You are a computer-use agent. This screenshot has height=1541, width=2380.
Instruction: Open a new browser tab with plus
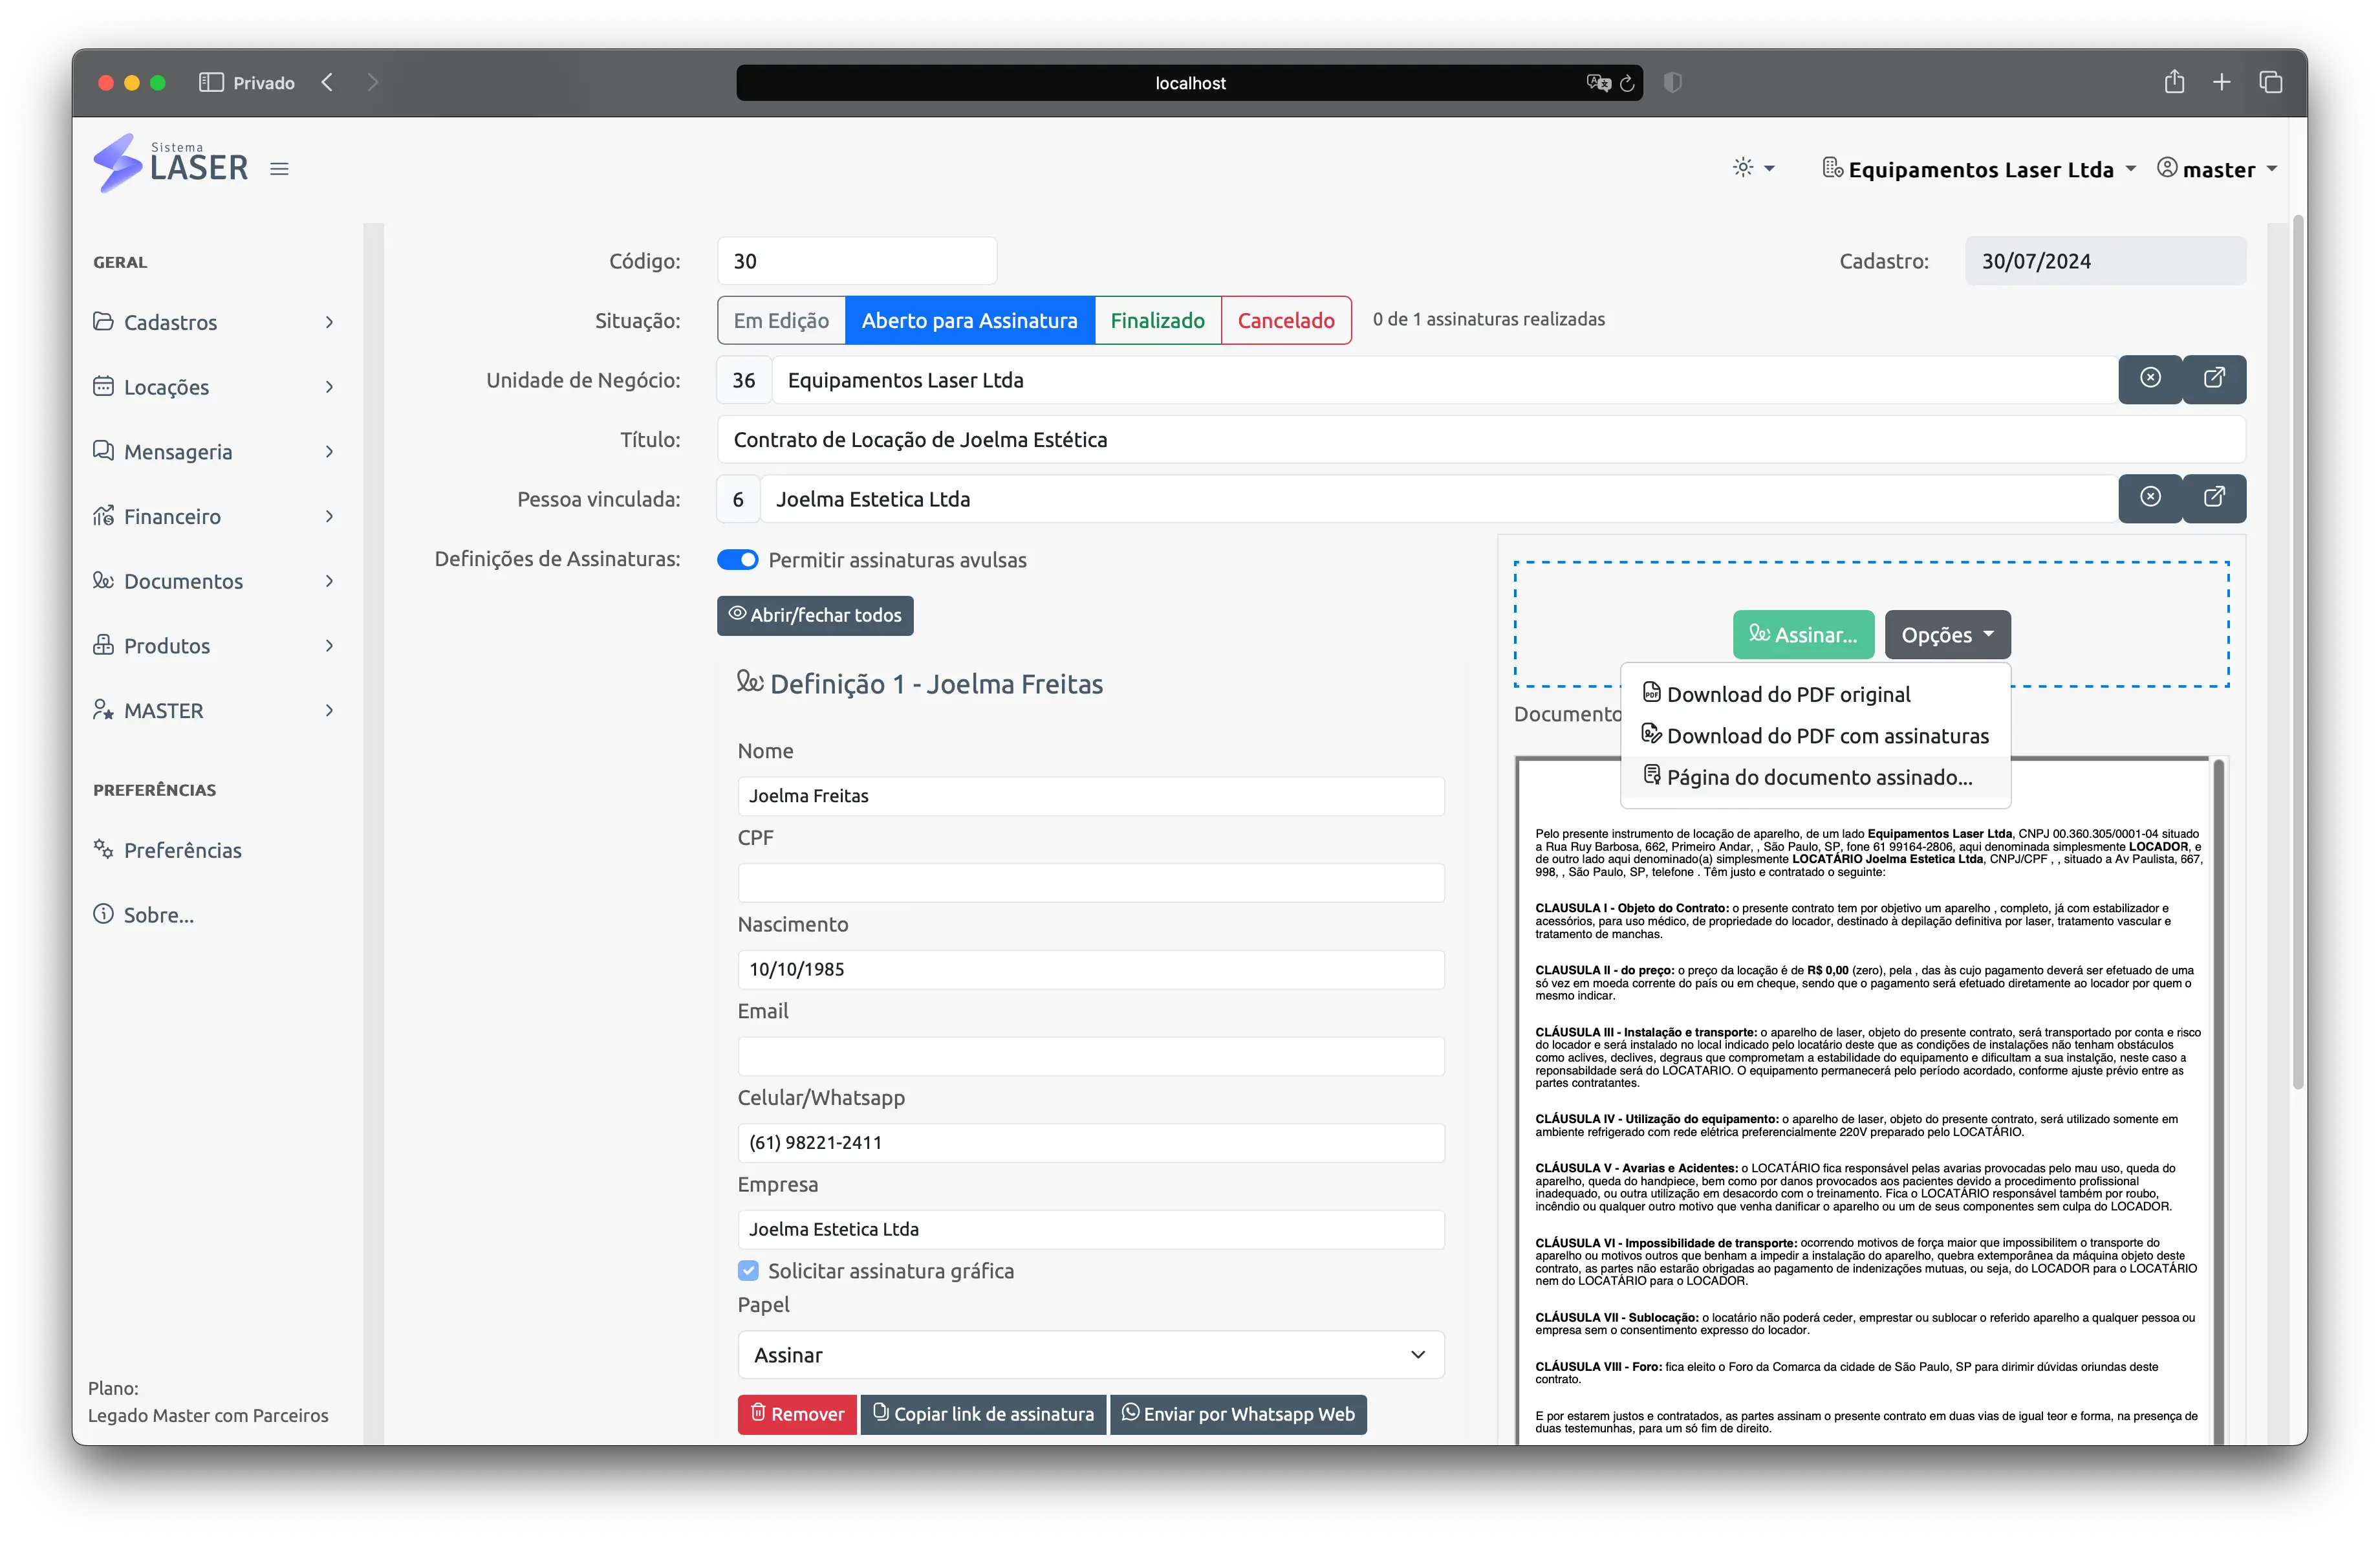[x=2221, y=82]
